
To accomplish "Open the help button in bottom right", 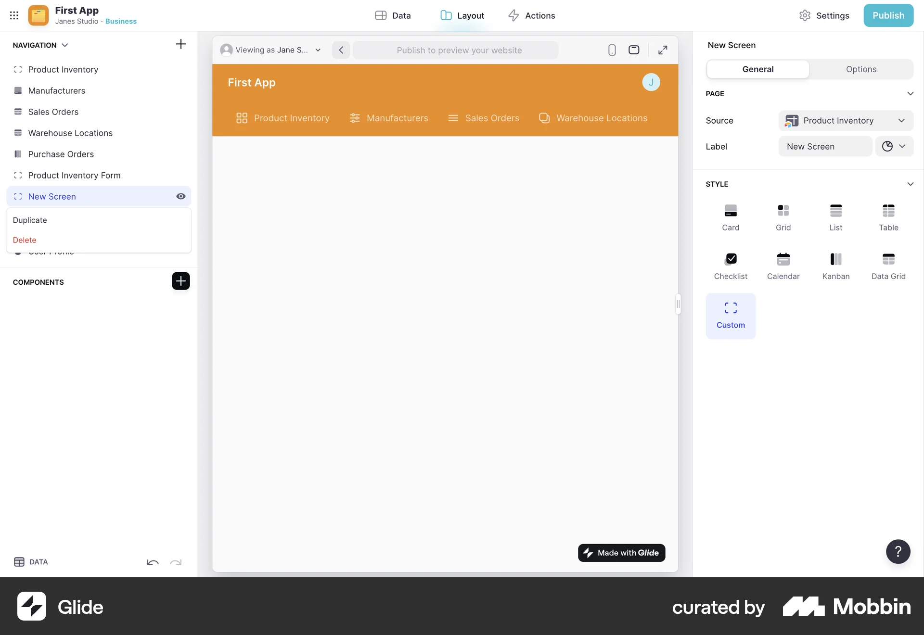I will tap(897, 552).
